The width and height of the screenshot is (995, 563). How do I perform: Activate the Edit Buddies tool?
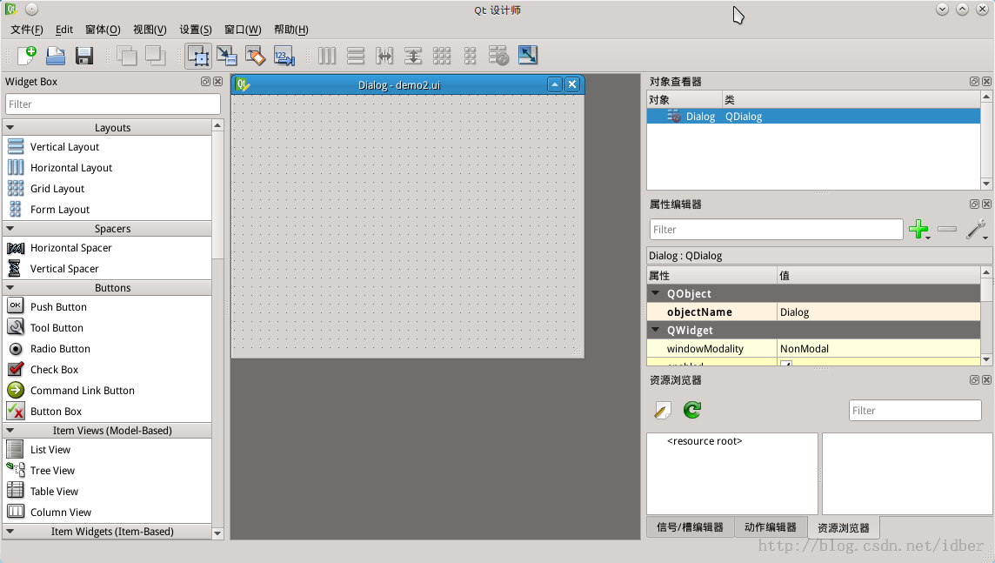256,56
